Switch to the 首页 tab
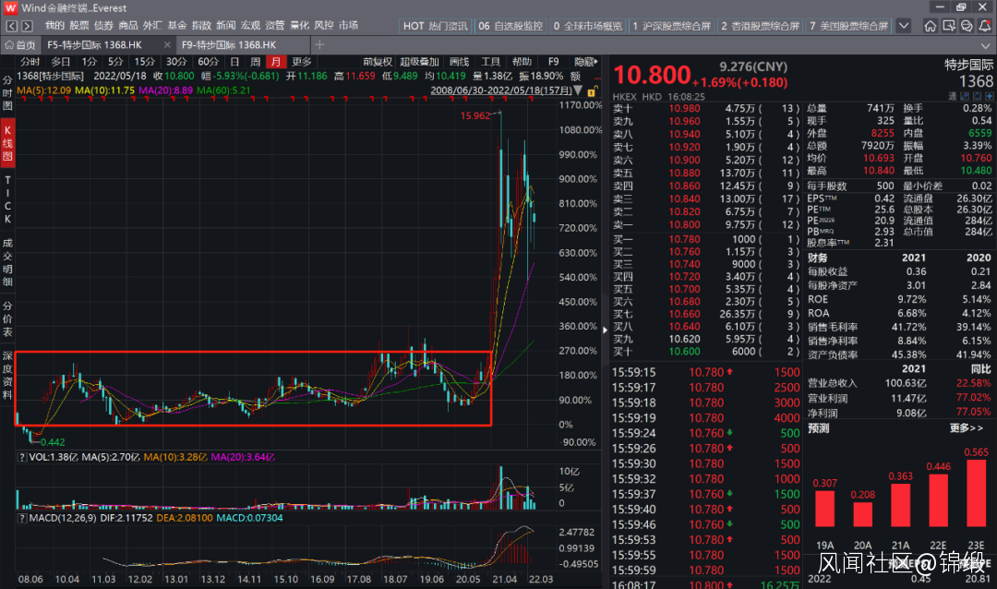The height and width of the screenshot is (589, 997). pyautogui.click(x=21, y=45)
